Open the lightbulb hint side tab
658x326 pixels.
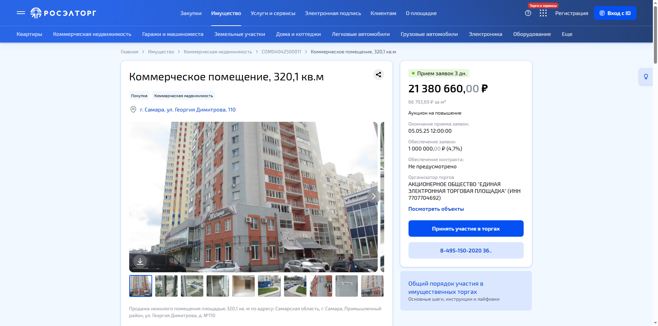point(646,77)
